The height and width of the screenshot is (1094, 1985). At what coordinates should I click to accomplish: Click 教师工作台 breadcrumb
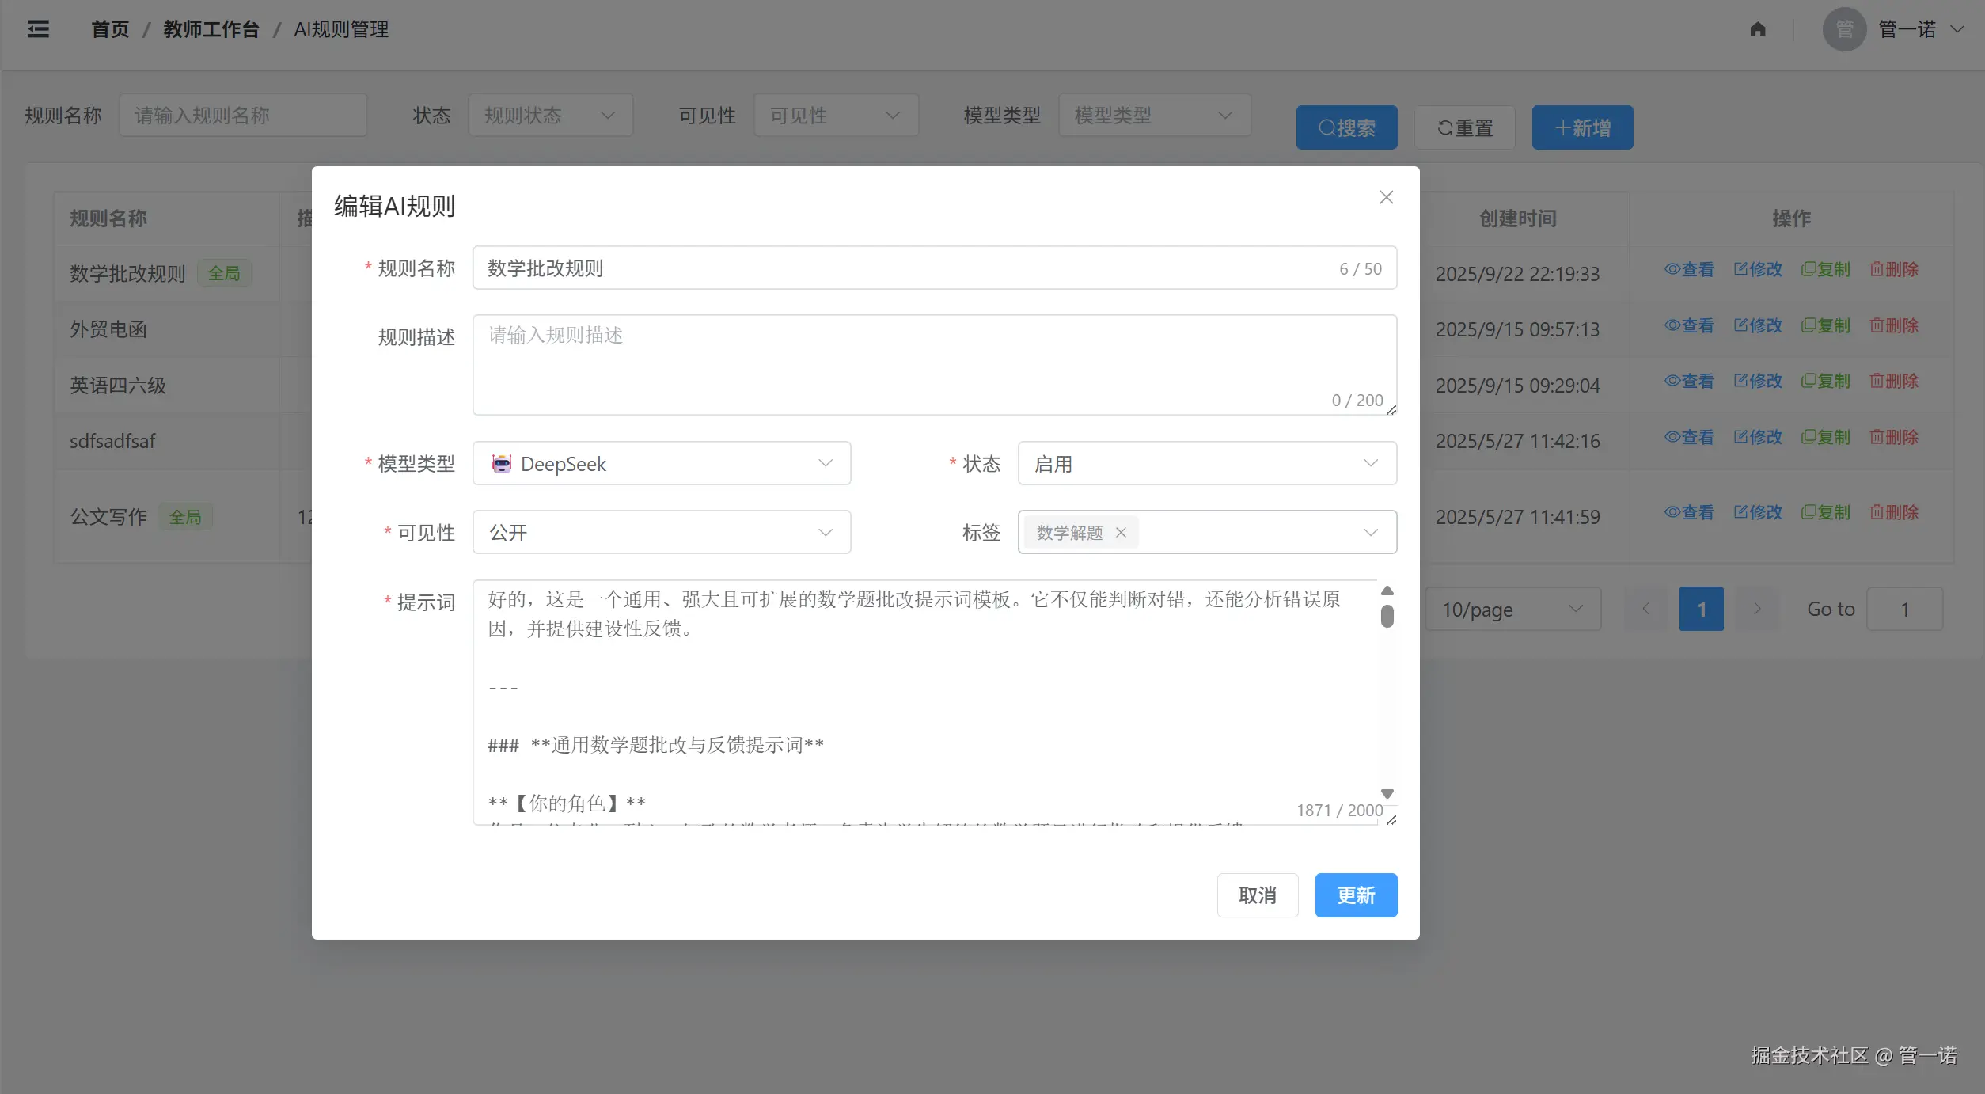click(211, 29)
